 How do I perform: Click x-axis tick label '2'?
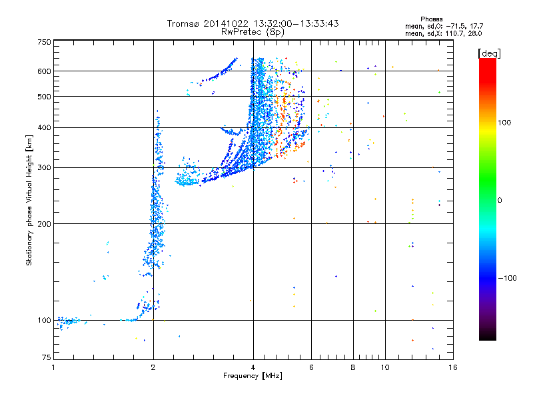click(153, 367)
